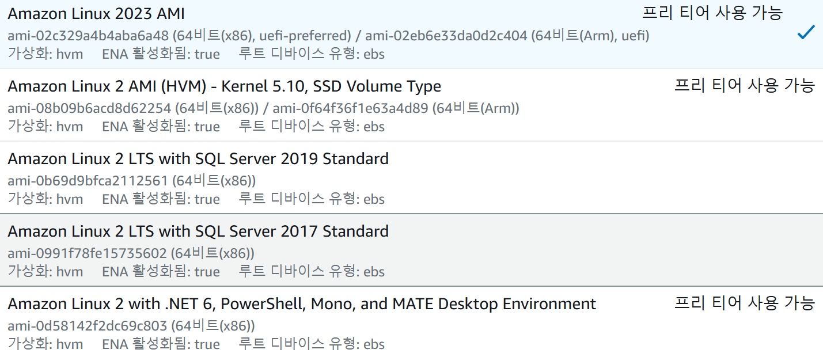Choose Amazon Linux 2 LTS with SQL Server 2017 Standard

click(198, 231)
